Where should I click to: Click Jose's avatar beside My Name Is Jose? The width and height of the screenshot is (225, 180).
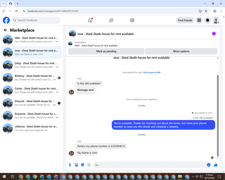71,153
